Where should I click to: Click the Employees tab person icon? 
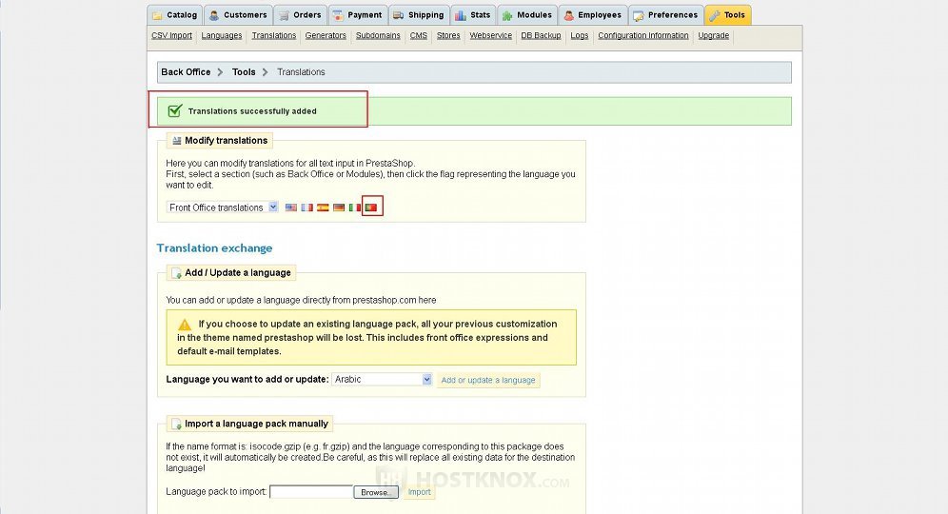click(568, 16)
